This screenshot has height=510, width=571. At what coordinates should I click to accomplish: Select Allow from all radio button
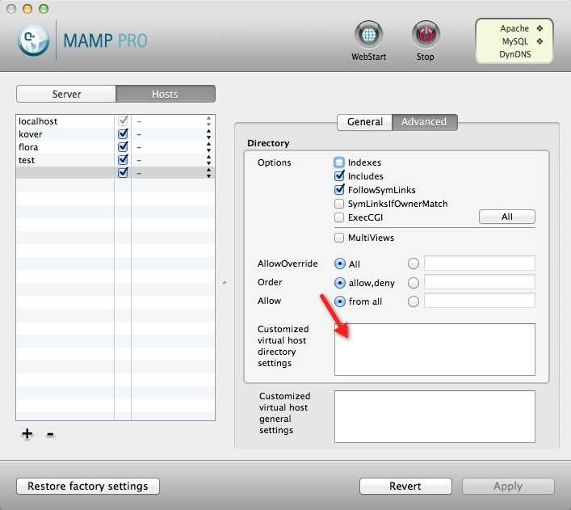tap(340, 301)
